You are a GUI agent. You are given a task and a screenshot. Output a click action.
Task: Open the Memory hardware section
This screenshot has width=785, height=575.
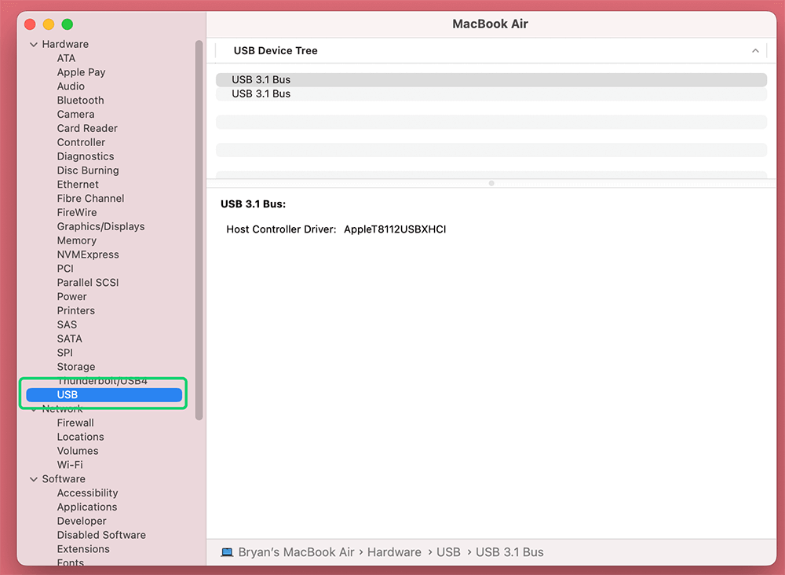click(76, 240)
